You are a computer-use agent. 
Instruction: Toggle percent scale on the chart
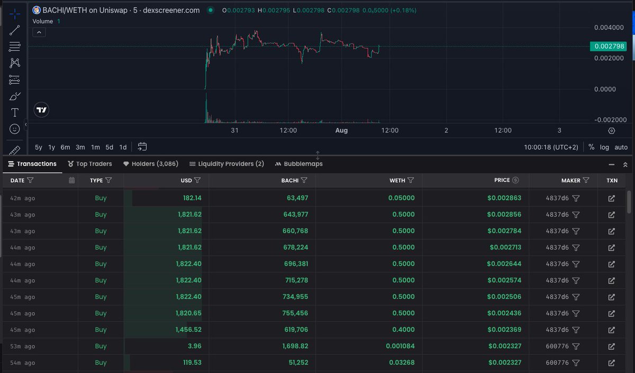(x=592, y=147)
